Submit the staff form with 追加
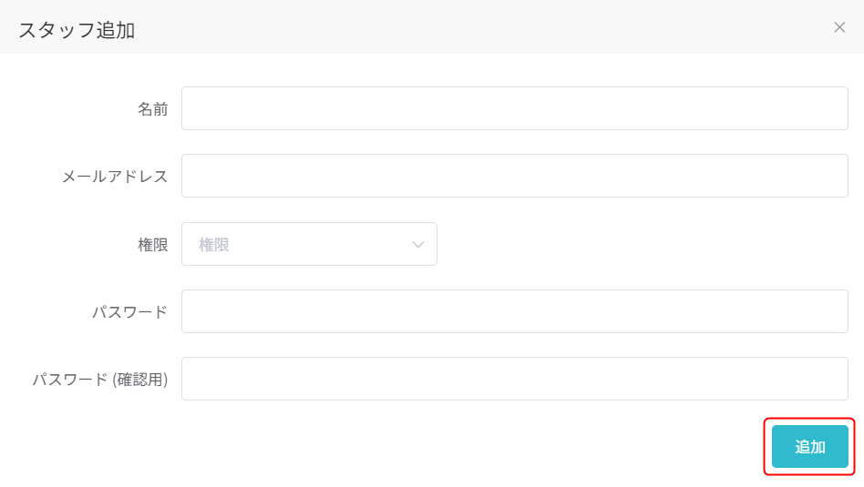The width and height of the screenshot is (864, 487). click(809, 446)
